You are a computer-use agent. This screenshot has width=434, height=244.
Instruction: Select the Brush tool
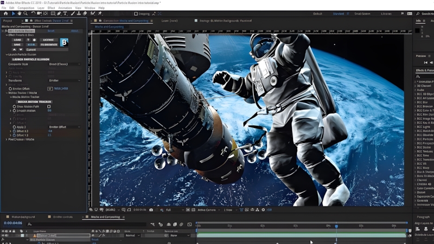(x=73, y=13)
